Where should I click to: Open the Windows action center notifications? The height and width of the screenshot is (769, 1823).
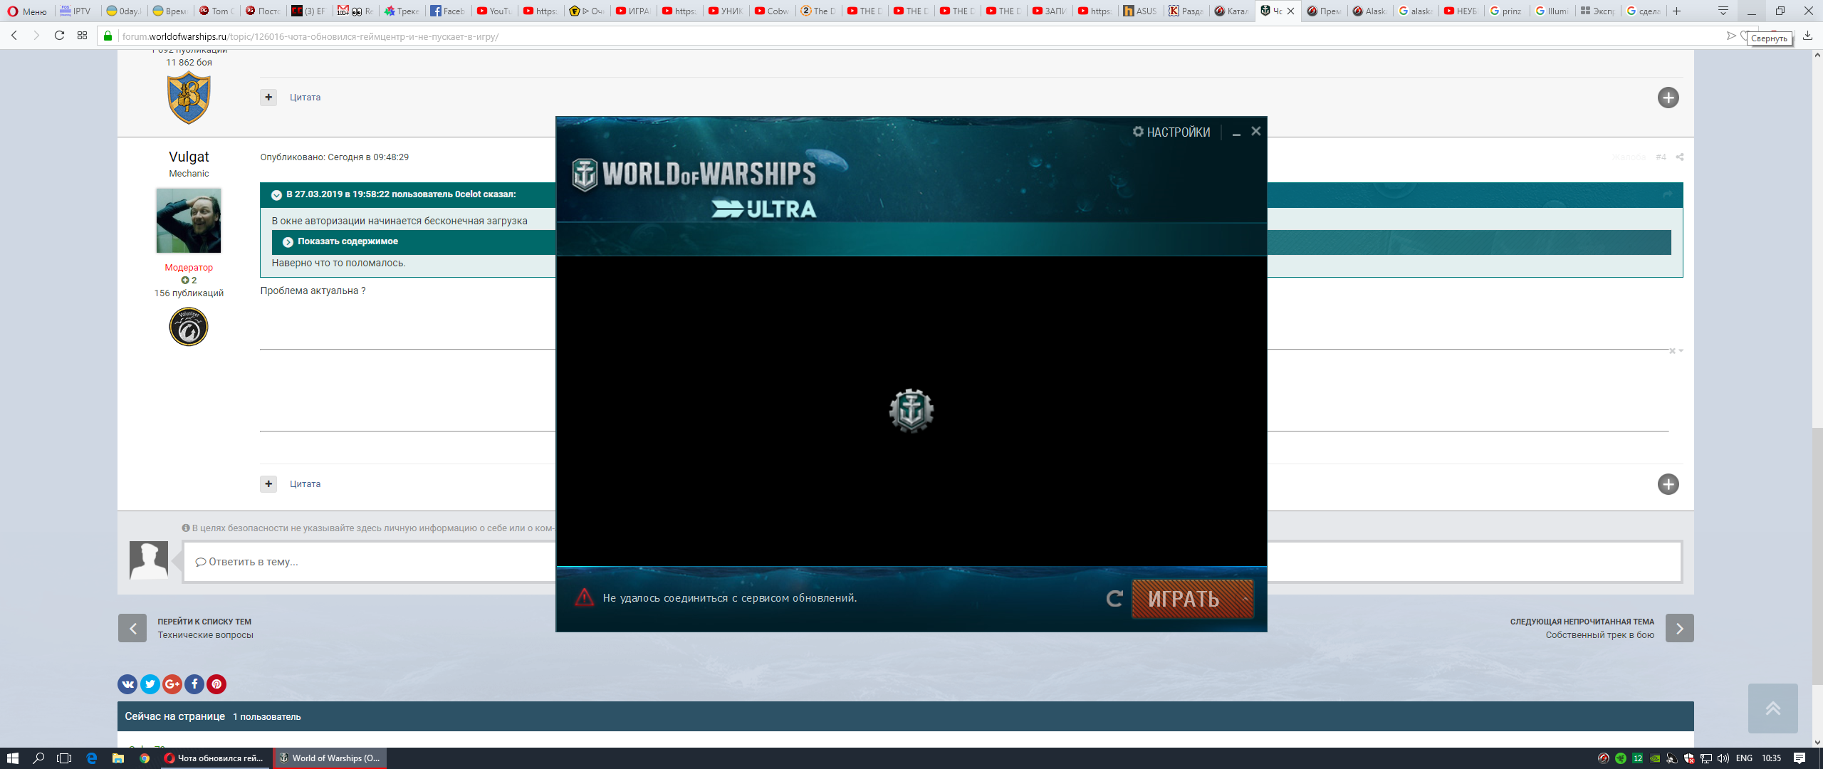tap(1800, 758)
